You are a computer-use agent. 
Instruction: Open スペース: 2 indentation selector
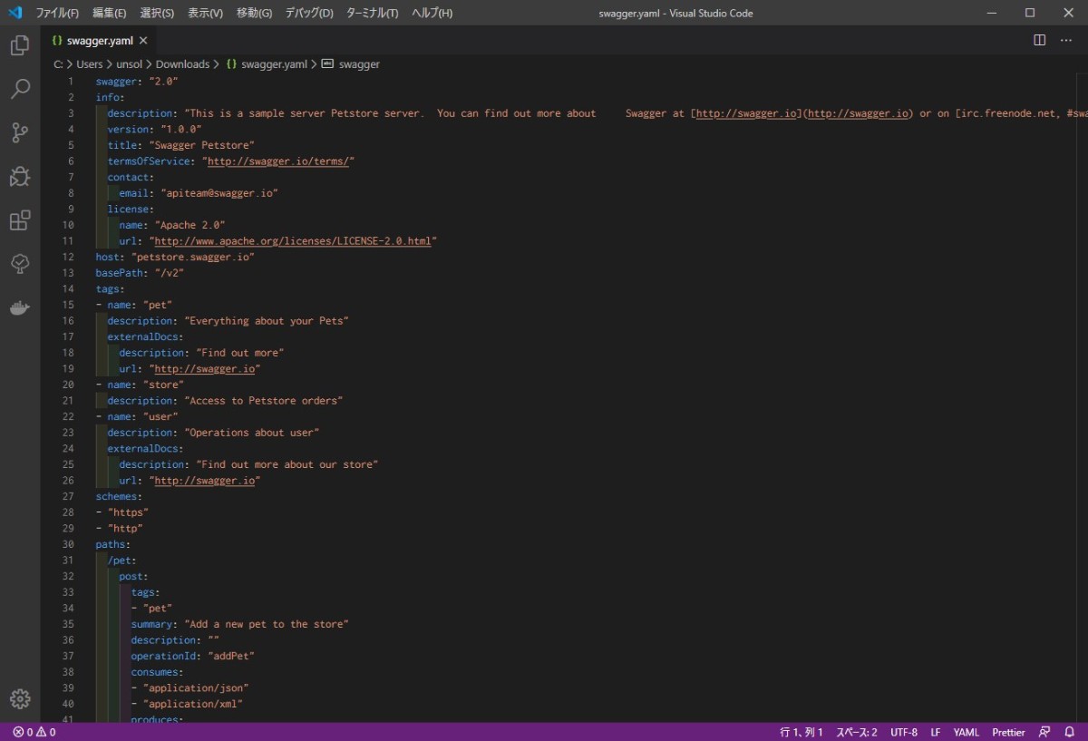856,732
